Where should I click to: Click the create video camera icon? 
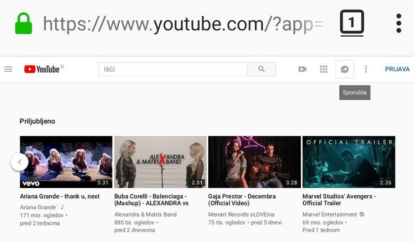[x=302, y=69]
